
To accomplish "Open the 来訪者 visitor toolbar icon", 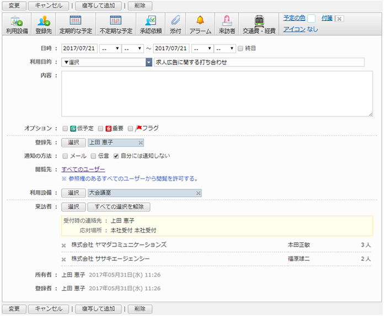I will (227, 24).
